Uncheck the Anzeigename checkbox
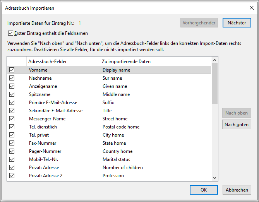Image resolution: width=259 pixels, height=202 pixels. (x=12, y=86)
